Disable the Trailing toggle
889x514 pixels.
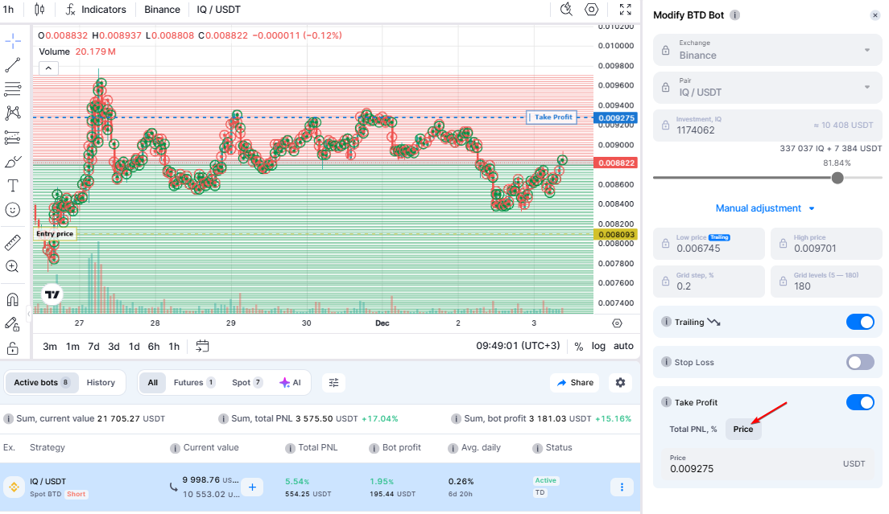tap(859, 322)
